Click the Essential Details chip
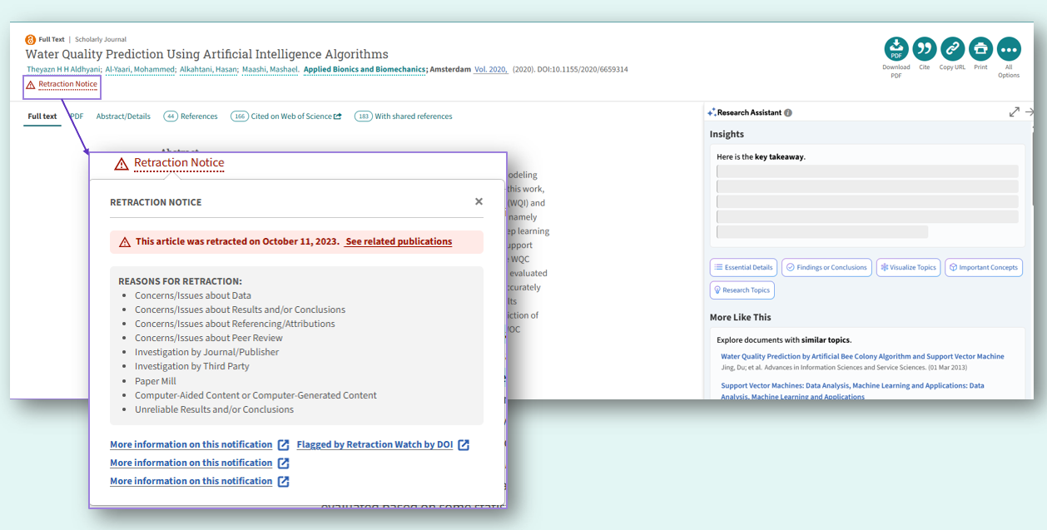The image size is (1047, 530). click(x=743, y=268)
